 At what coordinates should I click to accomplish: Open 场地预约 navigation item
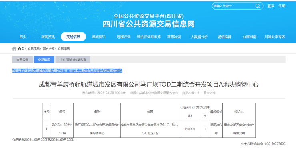pyautogui.click(x=98, y=37)
